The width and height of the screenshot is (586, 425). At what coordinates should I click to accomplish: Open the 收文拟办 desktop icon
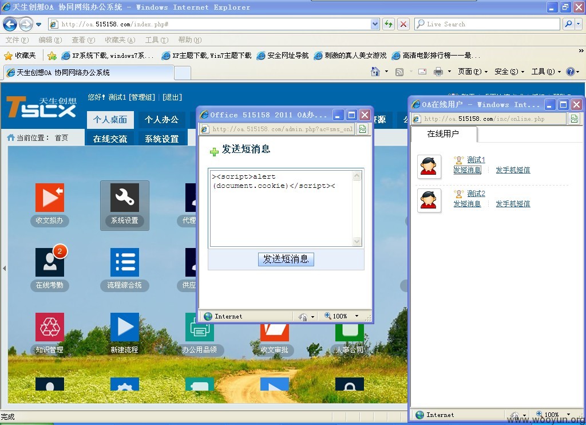pyautogui.click(x=50, y=197)
